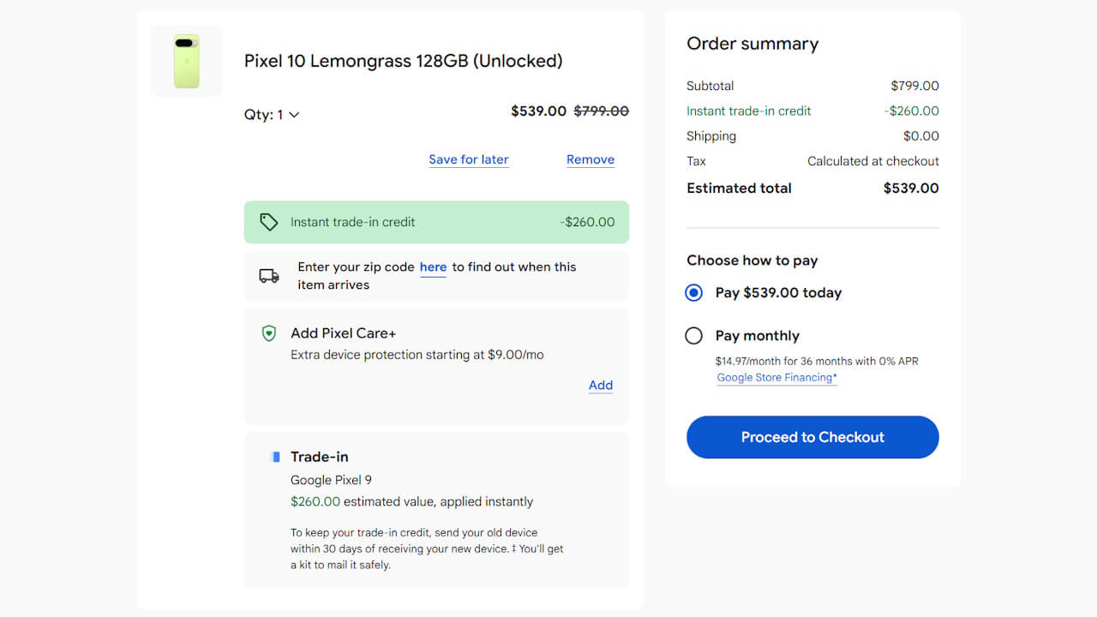Click the Pay monthly label text
Image resolution: width=1097 pixels, height=617 pixels.
pos(757,336)
